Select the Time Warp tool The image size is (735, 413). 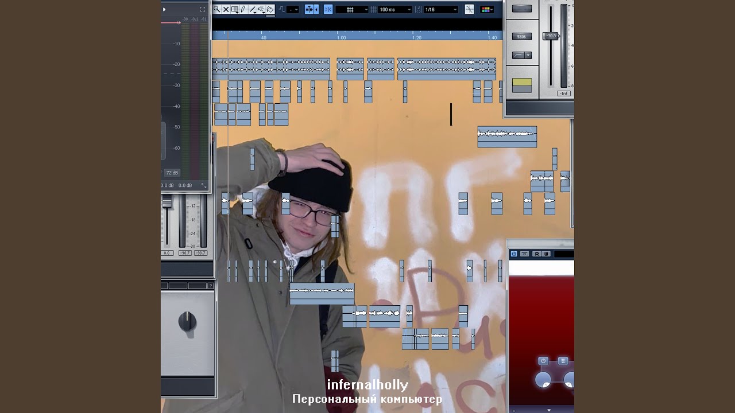click(x=235, y=9)
